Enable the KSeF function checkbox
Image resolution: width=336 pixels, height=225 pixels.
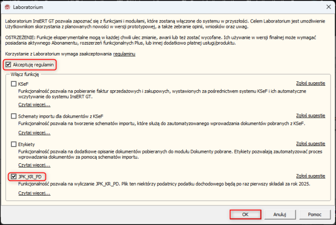[14, 84]
